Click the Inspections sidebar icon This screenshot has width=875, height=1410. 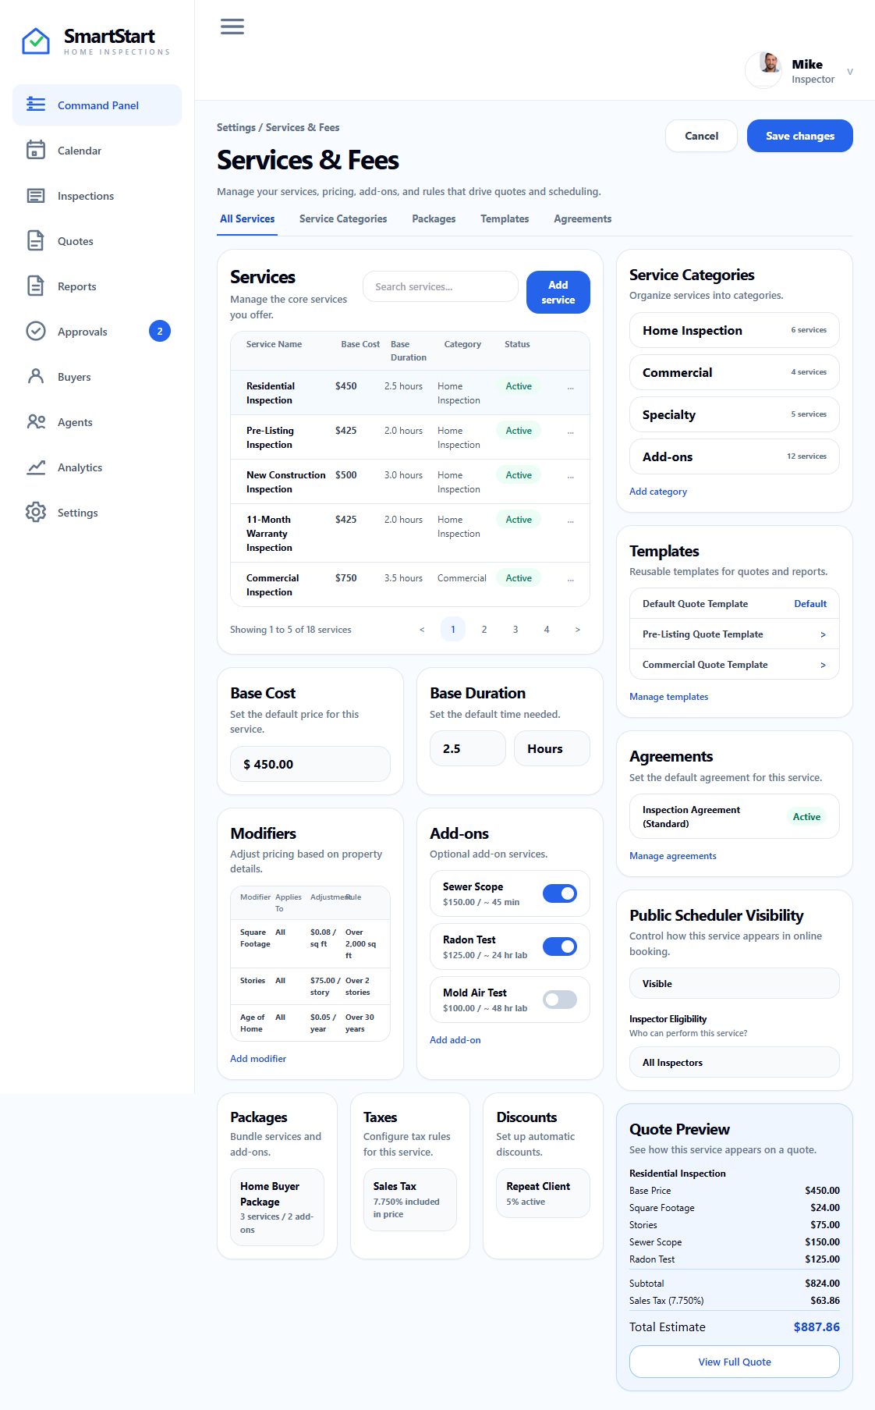[x=36, y=195]
